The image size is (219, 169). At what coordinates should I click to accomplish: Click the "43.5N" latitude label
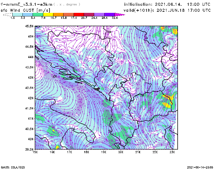[x=29, y=67]
